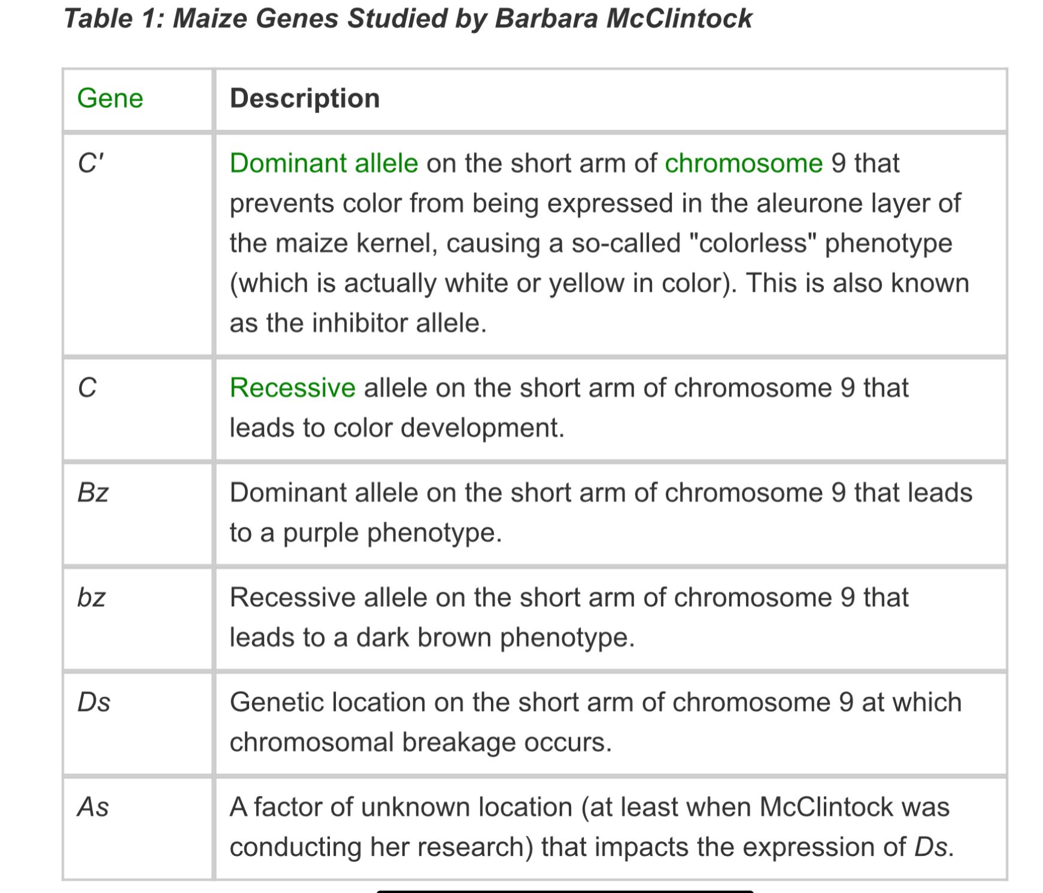Select the recessive bz gene cell for dark brown
Screen dimensions: 1043x893
92,597
